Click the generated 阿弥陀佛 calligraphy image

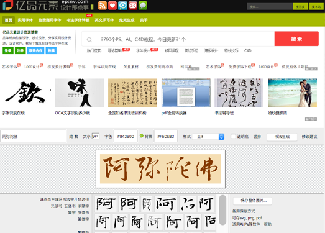point(160,169)
